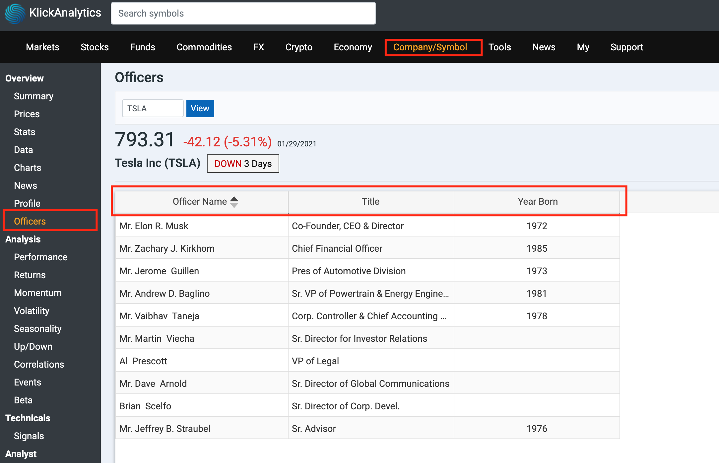Open the Stats sidebar page

tap(25, 132)
